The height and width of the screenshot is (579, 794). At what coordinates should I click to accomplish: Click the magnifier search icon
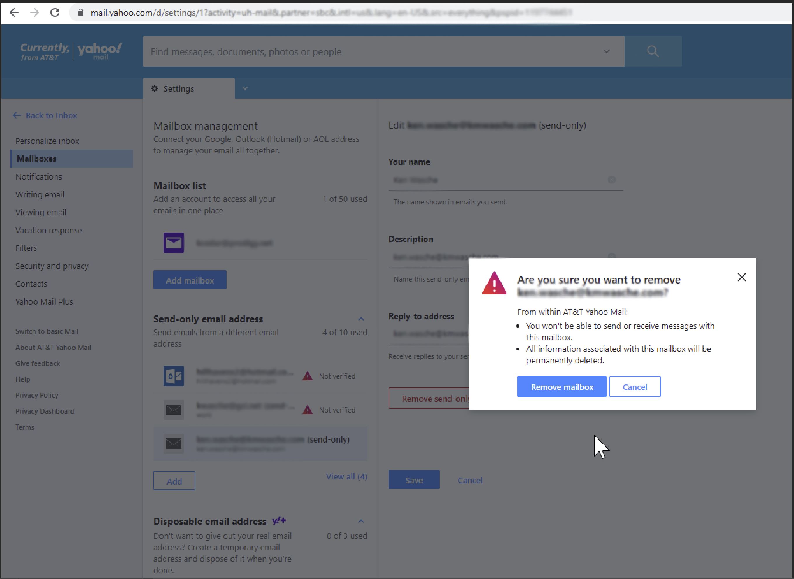point(652,52)
